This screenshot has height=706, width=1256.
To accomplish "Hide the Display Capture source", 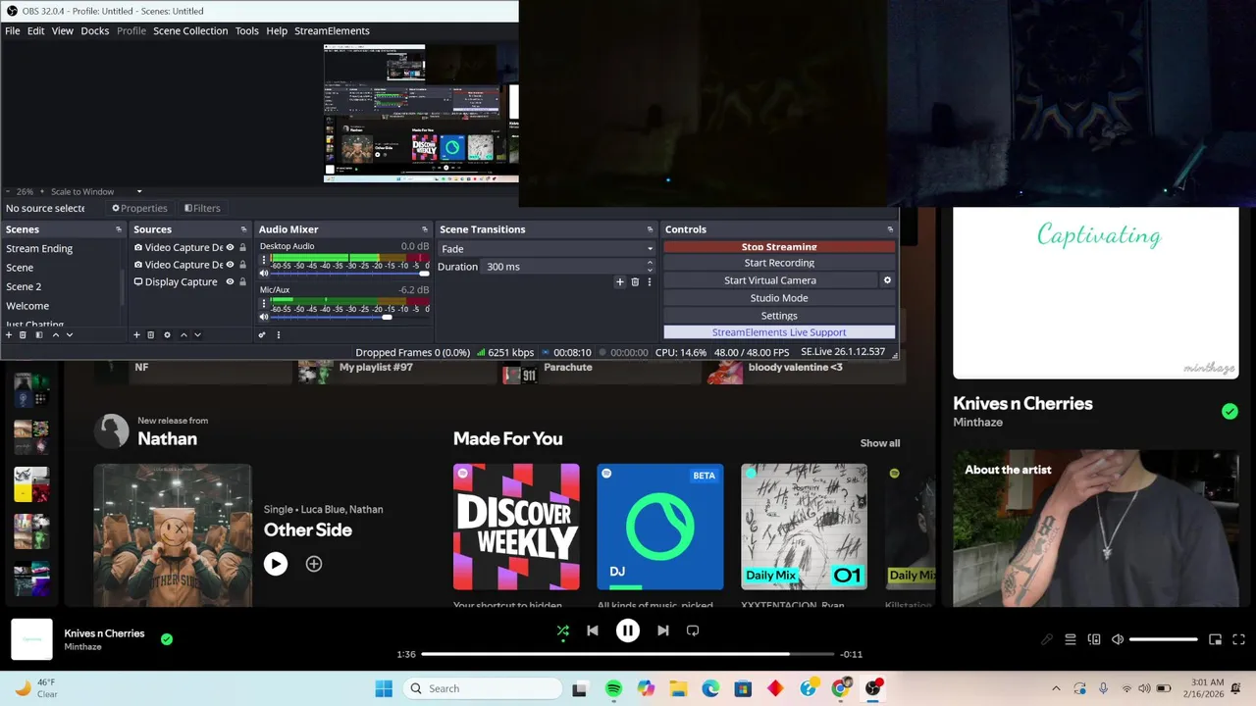I will coord(230,281).
